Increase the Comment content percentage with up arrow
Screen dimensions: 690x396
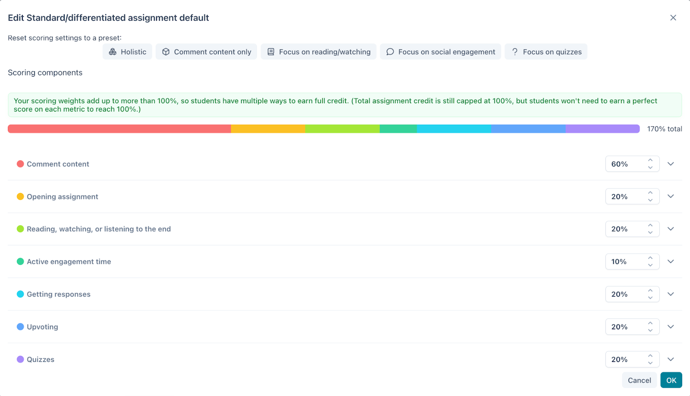pos(650,160)
